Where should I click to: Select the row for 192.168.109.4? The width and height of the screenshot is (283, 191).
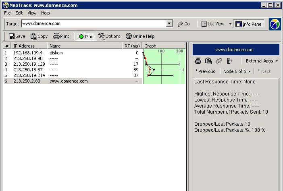click(x=73, y=53)
